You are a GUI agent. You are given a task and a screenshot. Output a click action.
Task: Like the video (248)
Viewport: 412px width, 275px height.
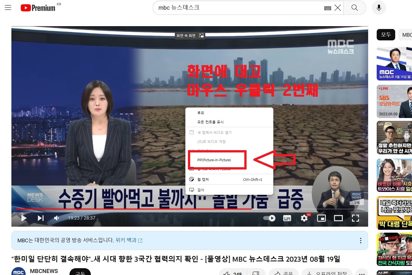click(x=233, y=272)
